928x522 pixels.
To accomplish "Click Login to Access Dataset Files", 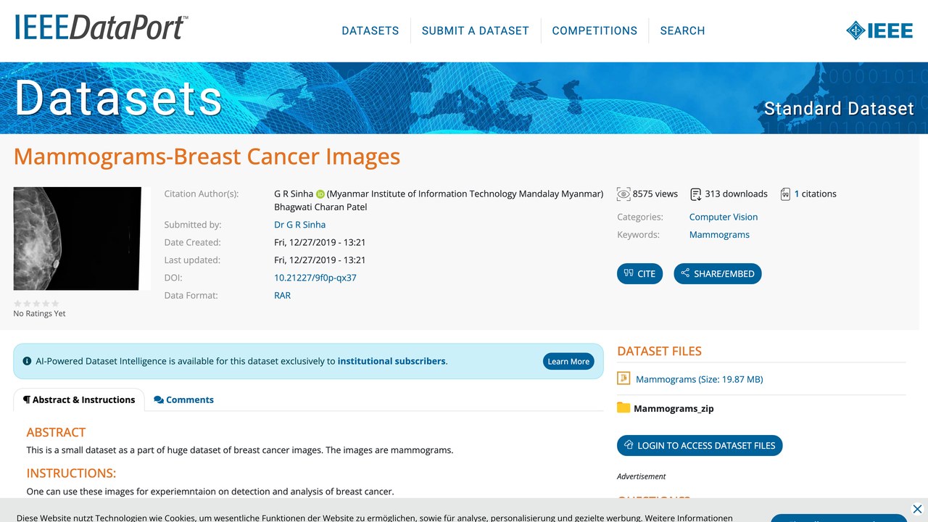I will coord(700,445).
